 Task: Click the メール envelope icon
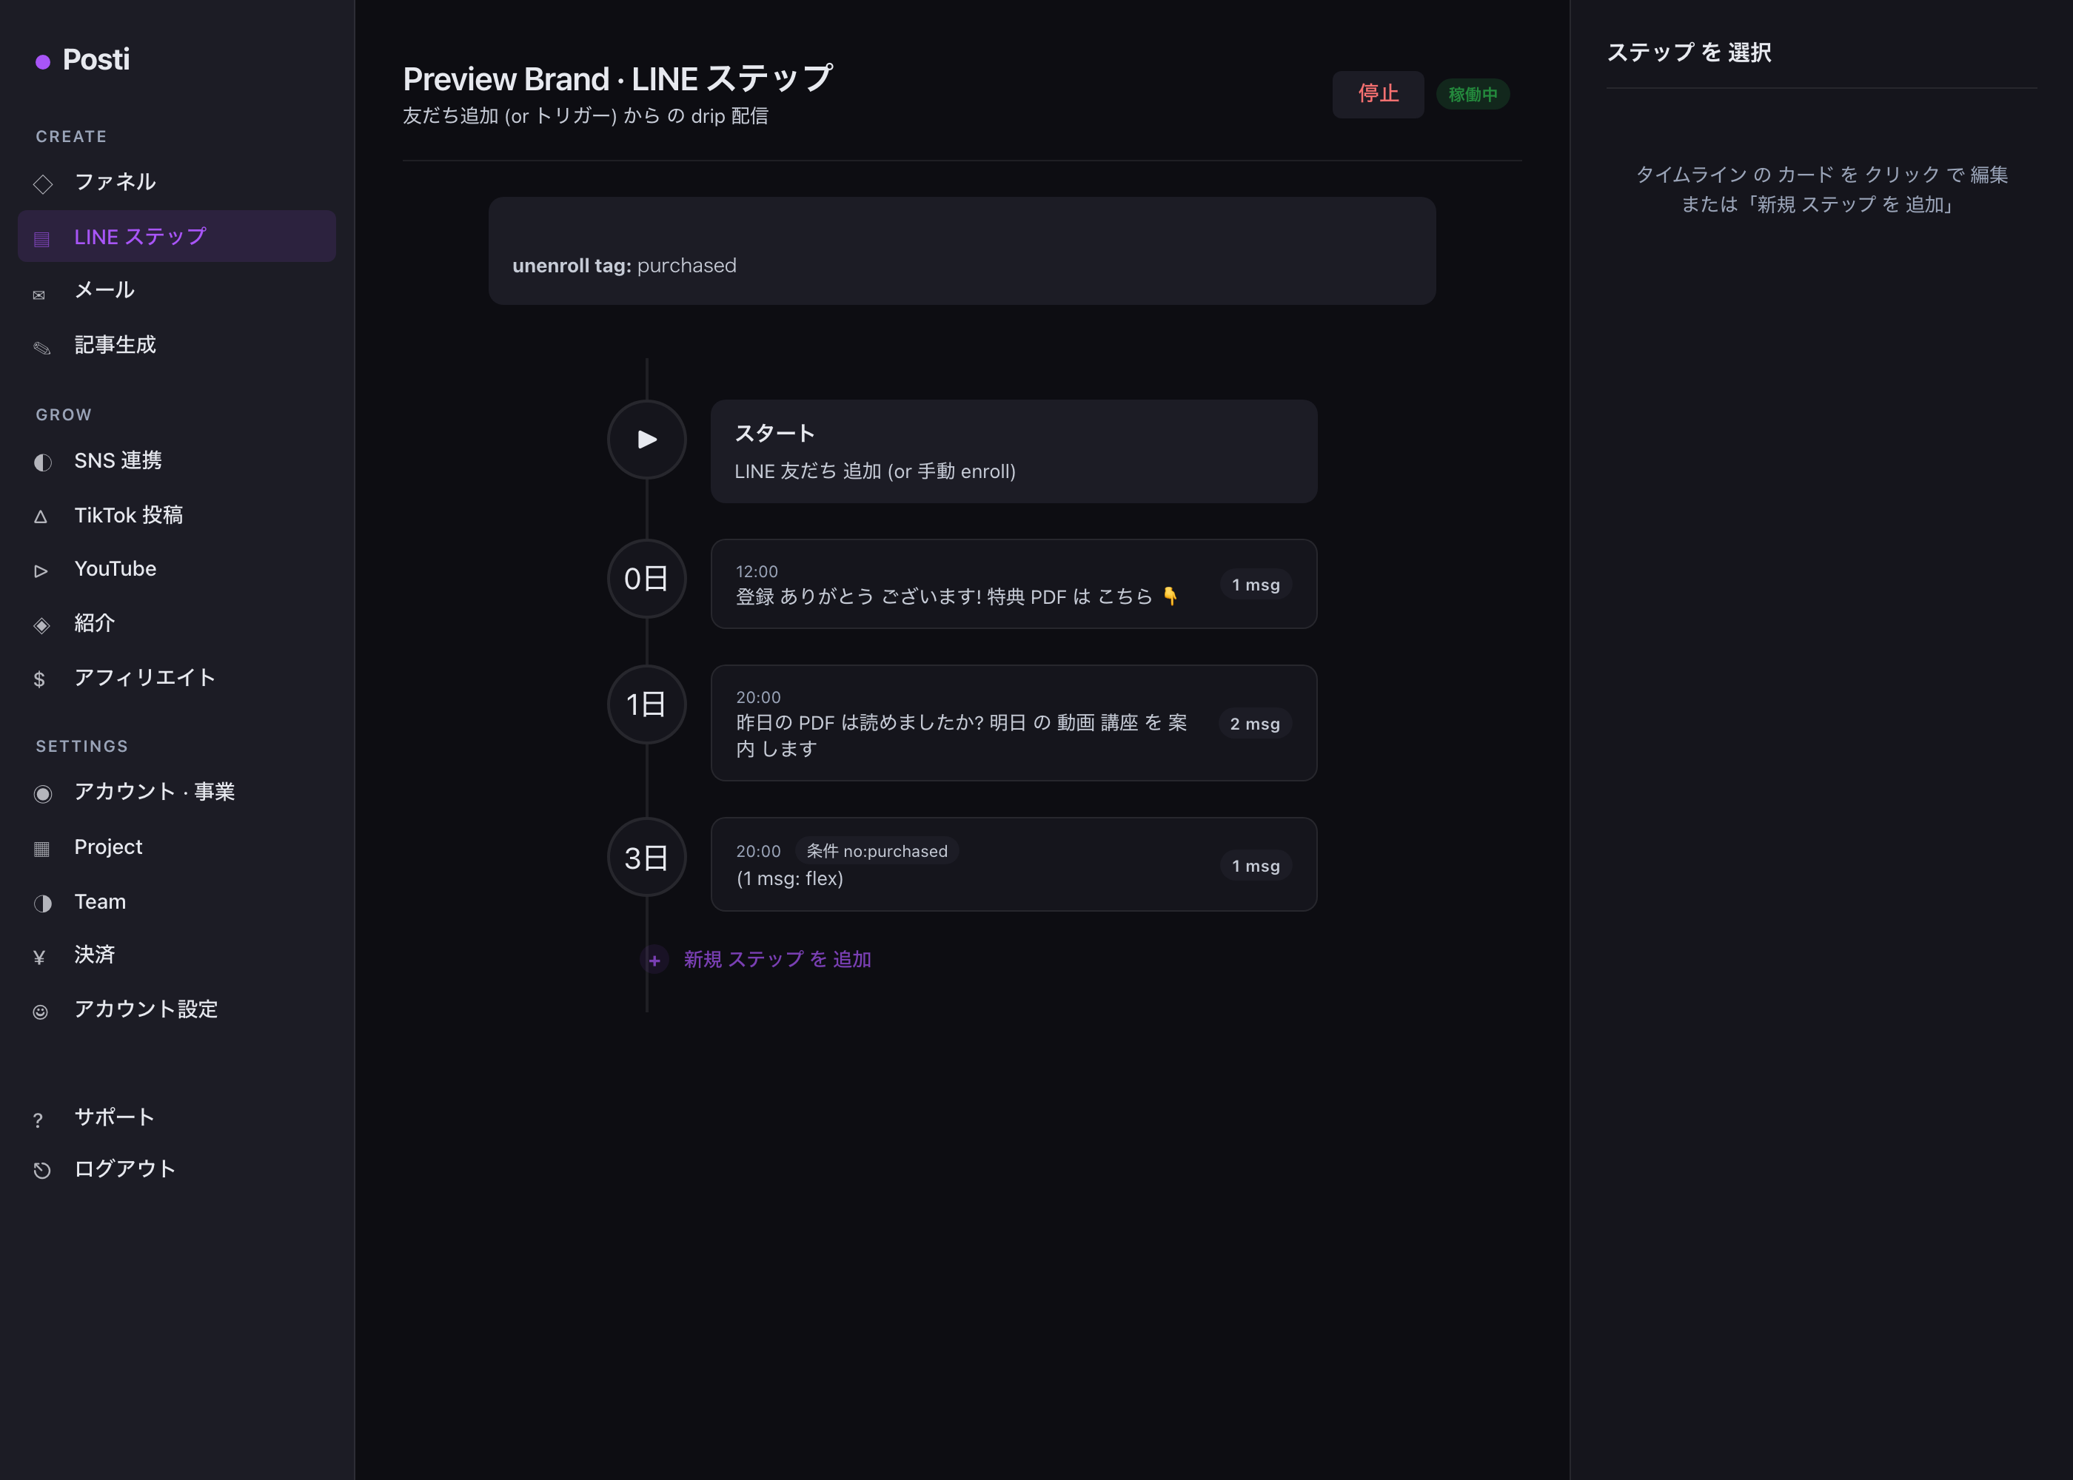(x=39, y=295)
